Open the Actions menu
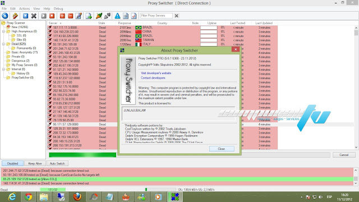 pos(24,9)
